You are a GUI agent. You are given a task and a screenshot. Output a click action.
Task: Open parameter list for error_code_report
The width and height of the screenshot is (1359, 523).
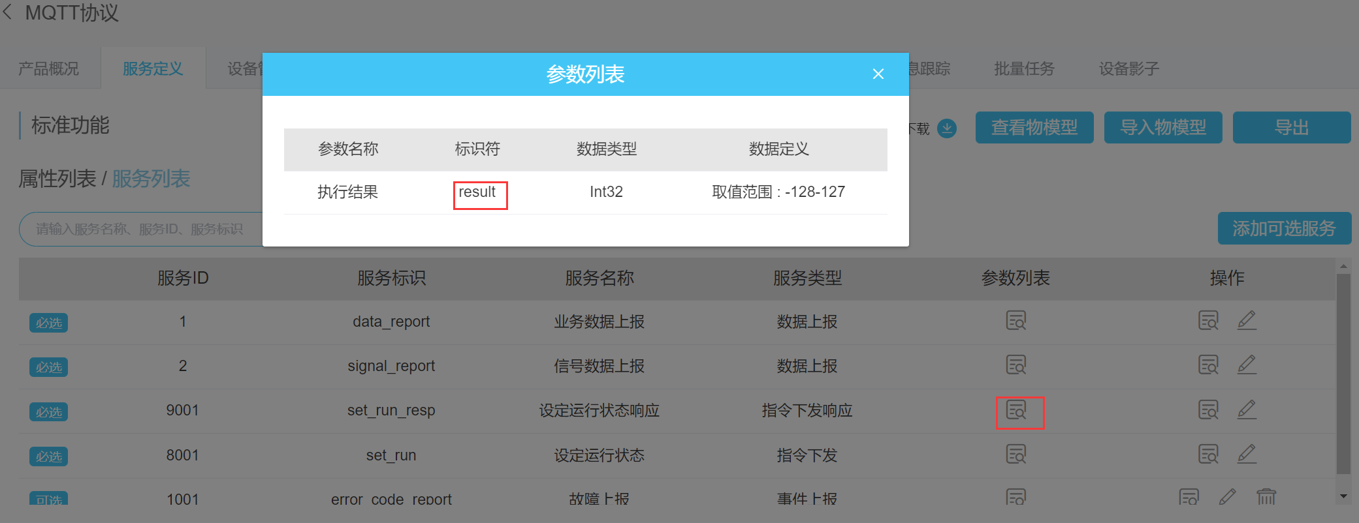[x=1016, y=497]
